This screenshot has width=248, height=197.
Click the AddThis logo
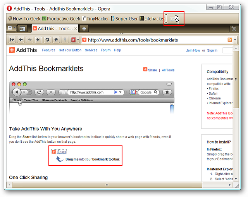coord(23,50)
